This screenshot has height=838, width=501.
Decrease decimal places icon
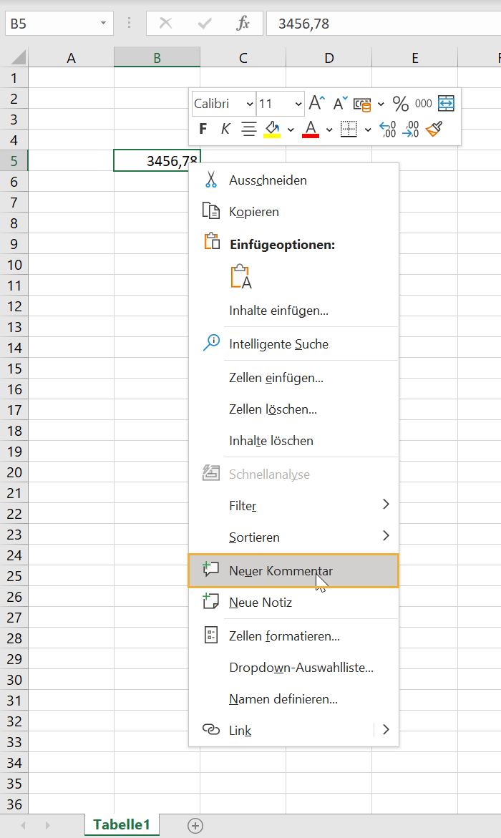click(411, 130)
